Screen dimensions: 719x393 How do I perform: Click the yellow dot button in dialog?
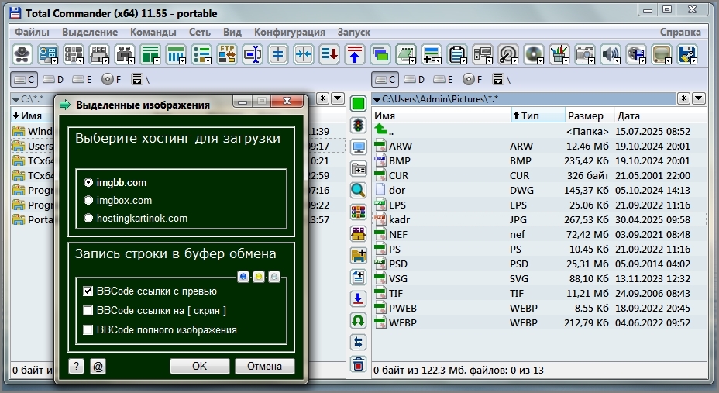tap(259, 277)
